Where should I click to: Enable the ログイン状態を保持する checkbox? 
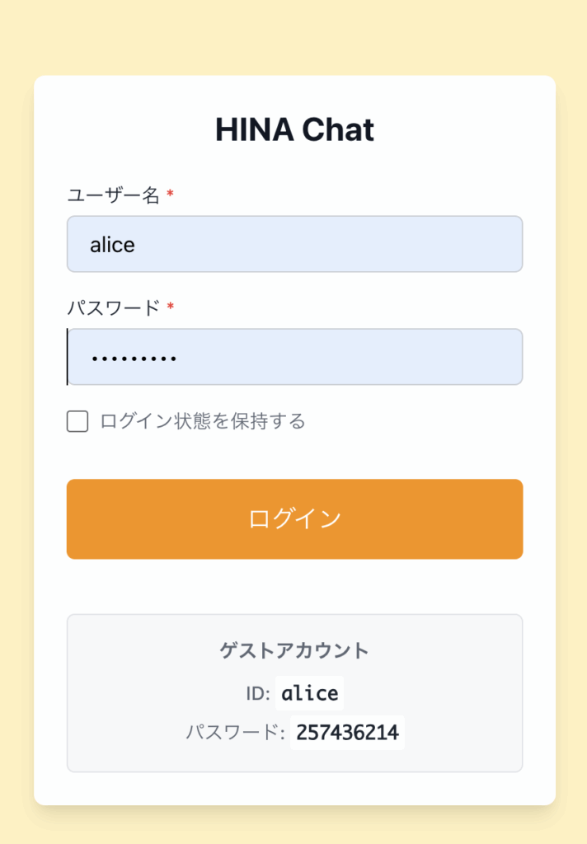(x=77, y=422)
